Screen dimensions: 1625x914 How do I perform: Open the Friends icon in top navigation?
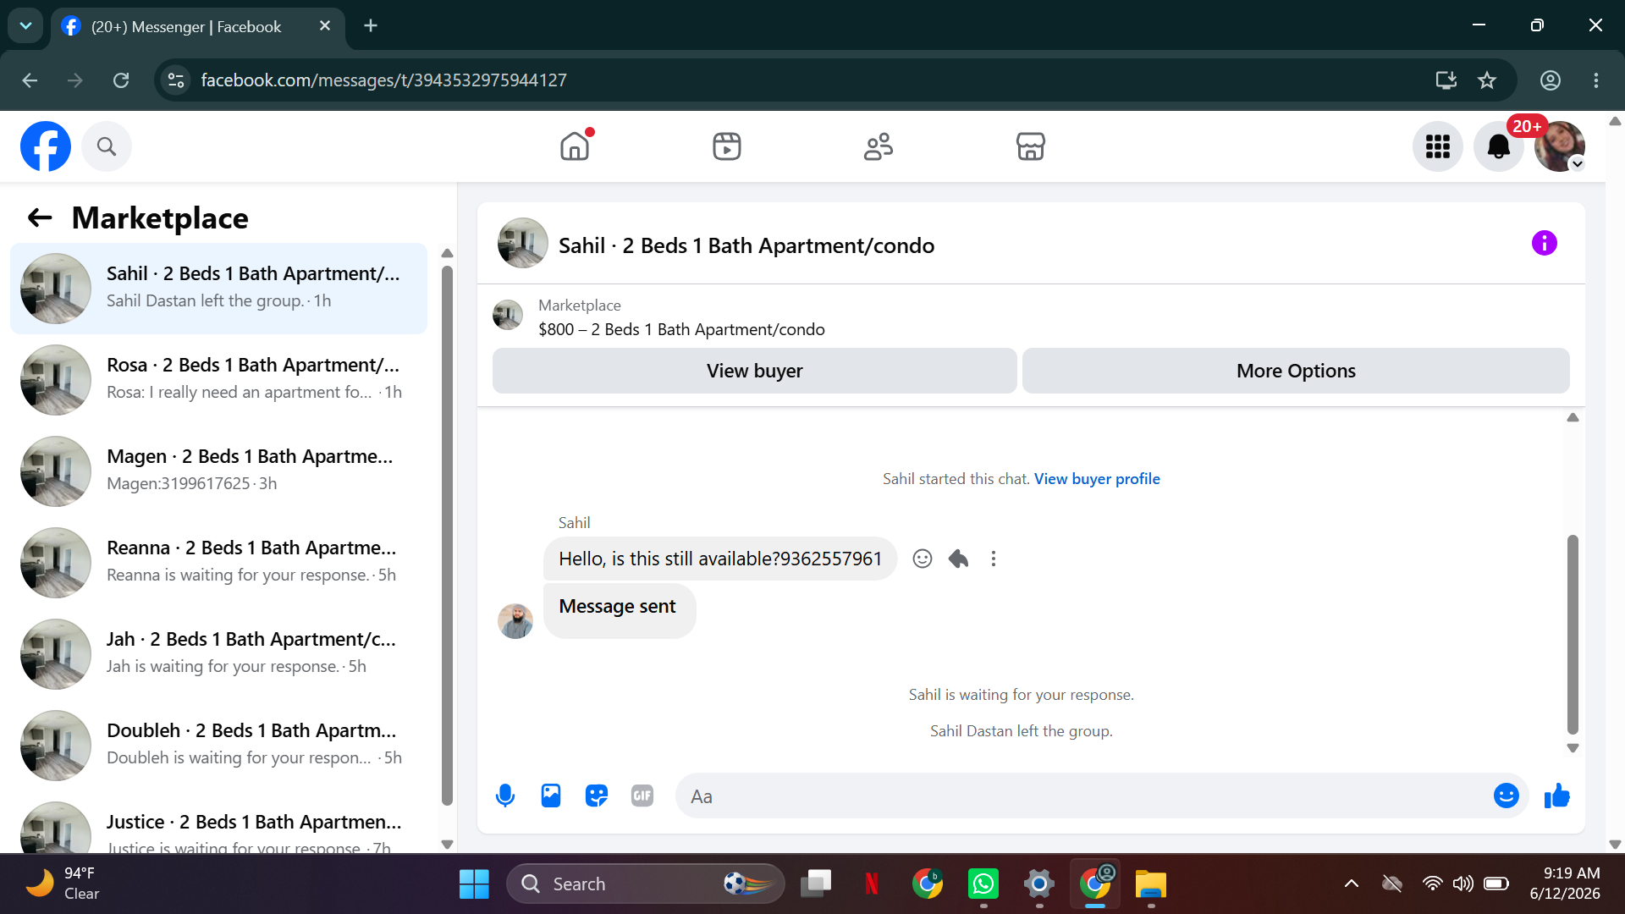tap(879, 146)
